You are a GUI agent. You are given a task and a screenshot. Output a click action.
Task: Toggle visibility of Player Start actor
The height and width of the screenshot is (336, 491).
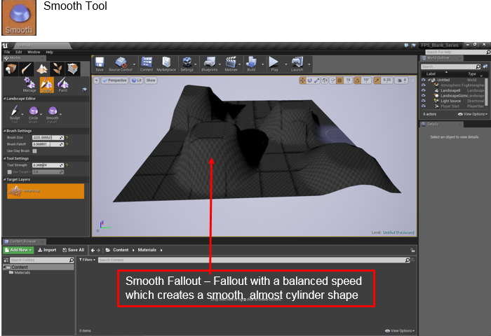(424, 106)
